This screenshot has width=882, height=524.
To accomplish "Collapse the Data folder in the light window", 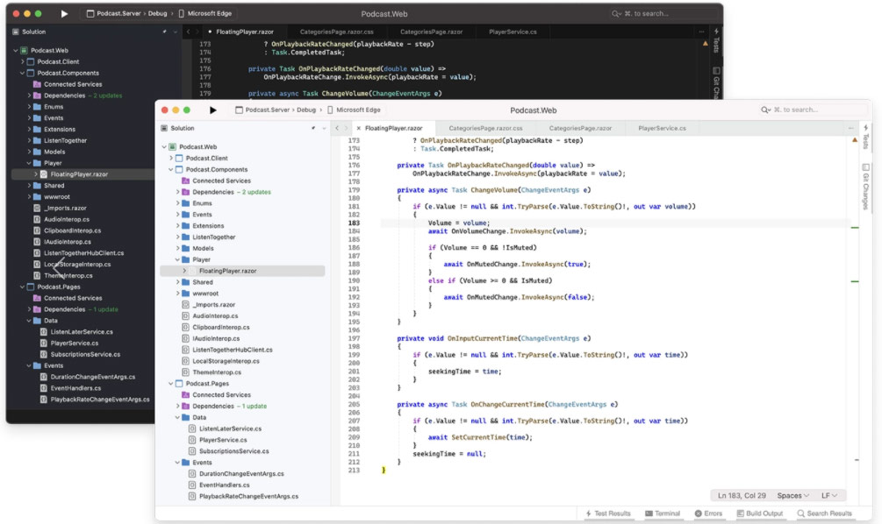I will (178, 417).
